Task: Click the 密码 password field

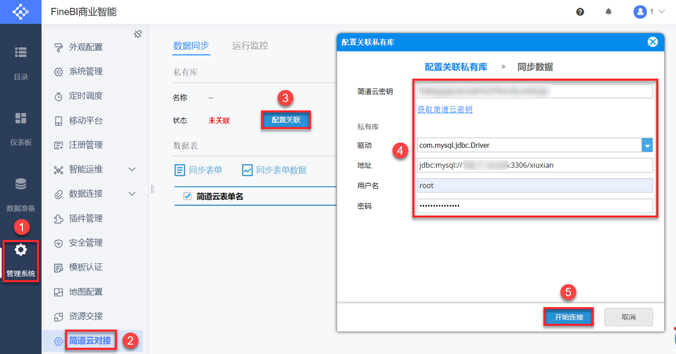Action: point(535,206)
